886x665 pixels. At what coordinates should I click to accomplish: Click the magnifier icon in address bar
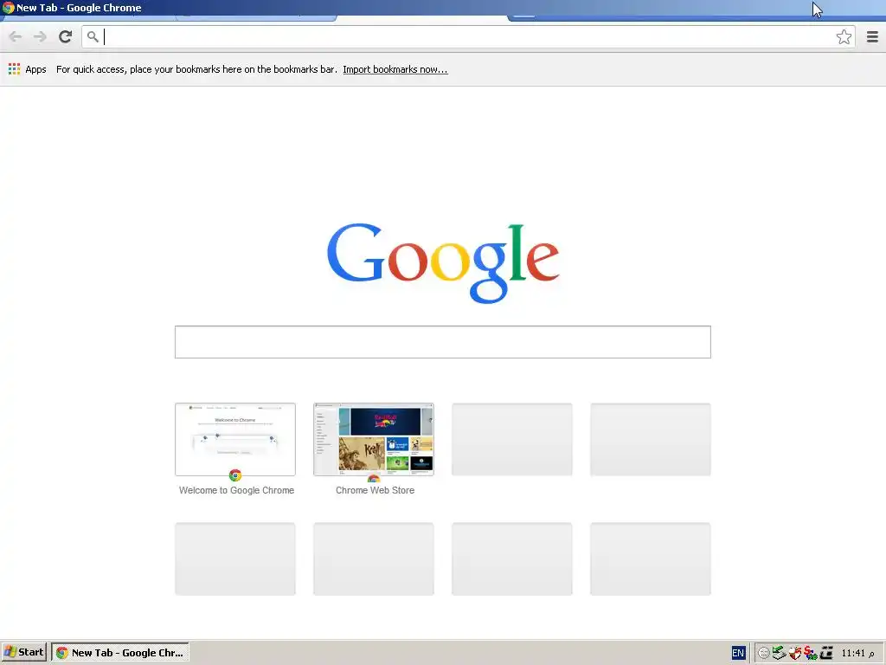[93, 36]
